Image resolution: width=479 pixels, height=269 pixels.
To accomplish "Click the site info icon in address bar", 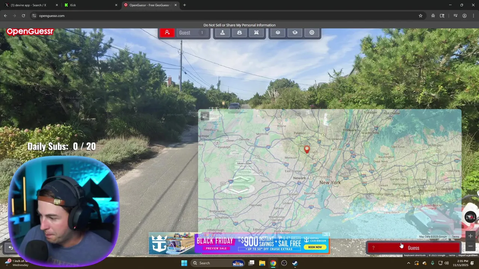I will point(34,16).
